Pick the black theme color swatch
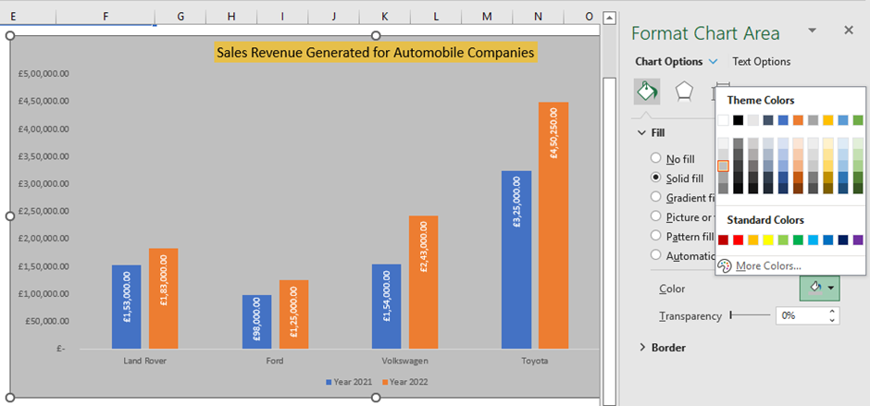Viewport: 870px width, 406px height. 738,120
